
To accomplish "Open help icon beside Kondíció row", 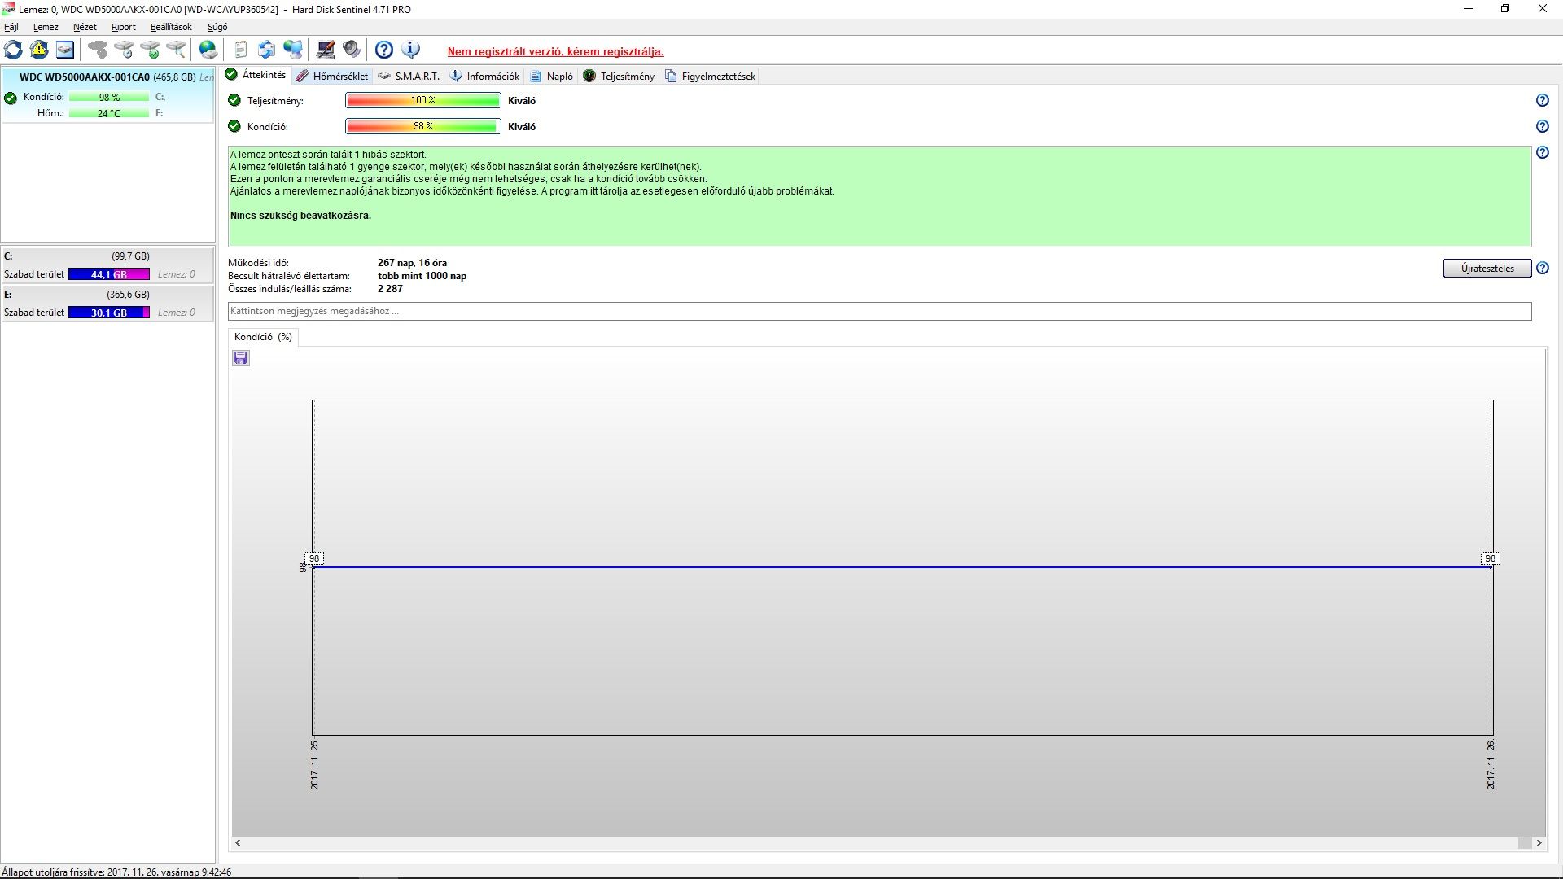I will pyautogui.click(x=1542, y=126).
